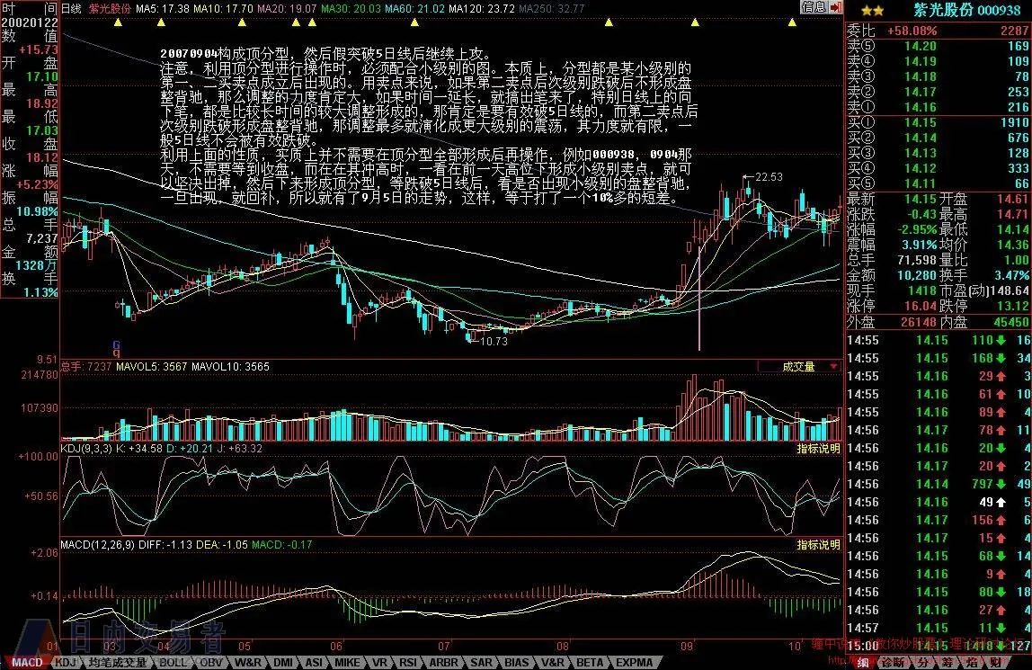
Task: Click the 买① bid row at 14.15
Action: pos(938,122)
